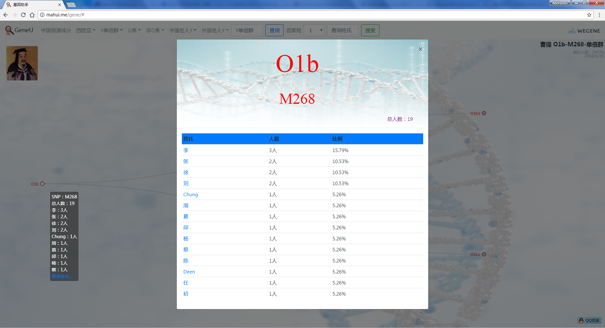Image resolution: width=605 pixels, height=328 pixels.
Task: Close the O1b M268 dialog
Action: (x=420, y=49)
